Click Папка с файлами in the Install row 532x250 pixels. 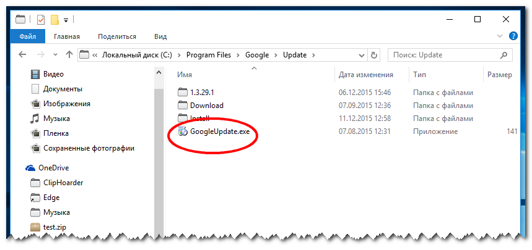click(443, 119)
